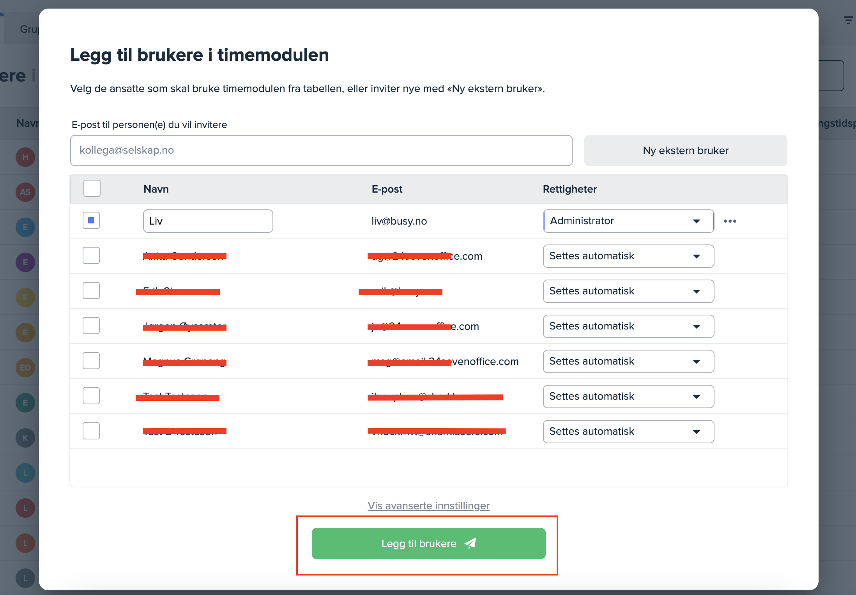Uncheck the checkbox for Liv
The width and height of the screenshot is (856, 595).
click(x=91, y=220)
